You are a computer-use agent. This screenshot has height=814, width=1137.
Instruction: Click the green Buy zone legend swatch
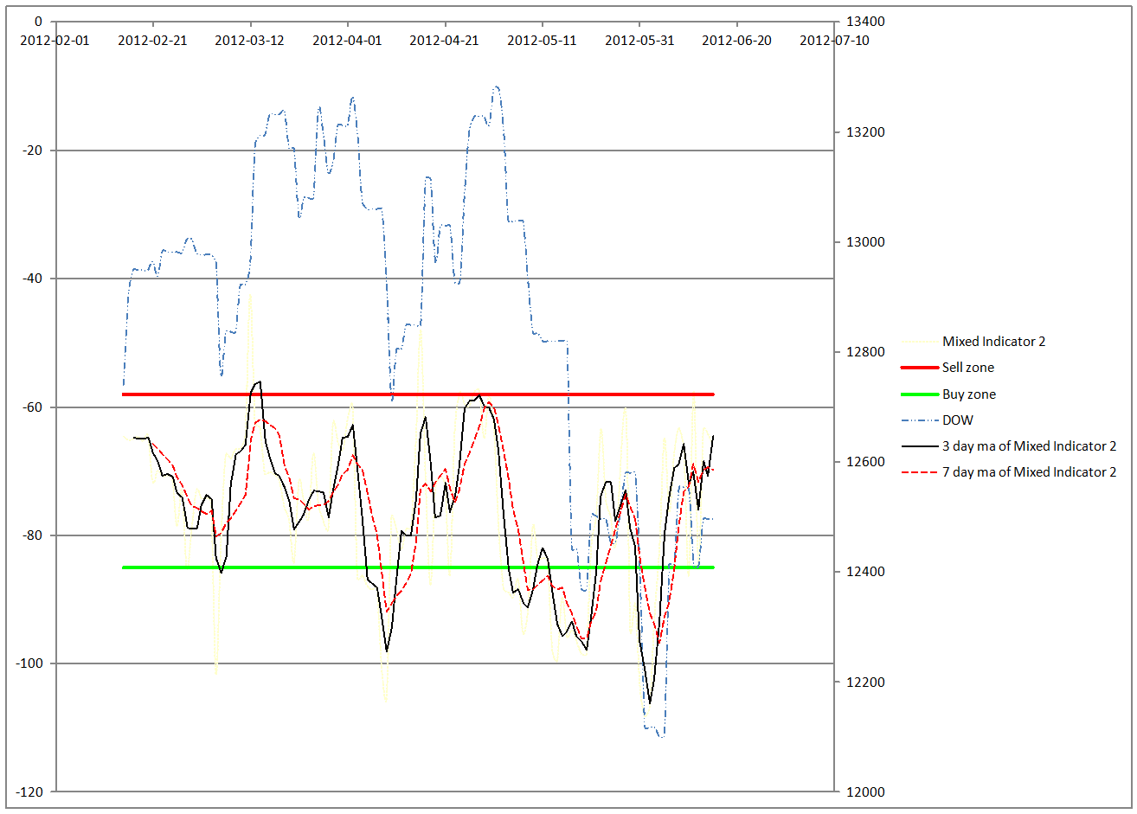919,394
